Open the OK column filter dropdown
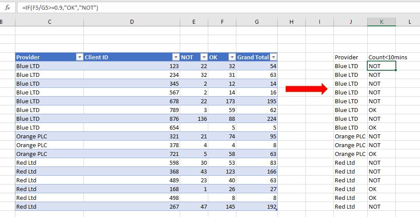The height and width of the screenshot is (217, 420). (x=232, y=57)
